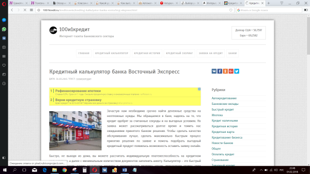
Task: Share page via Google+ icon
Action: coord(231,71)
